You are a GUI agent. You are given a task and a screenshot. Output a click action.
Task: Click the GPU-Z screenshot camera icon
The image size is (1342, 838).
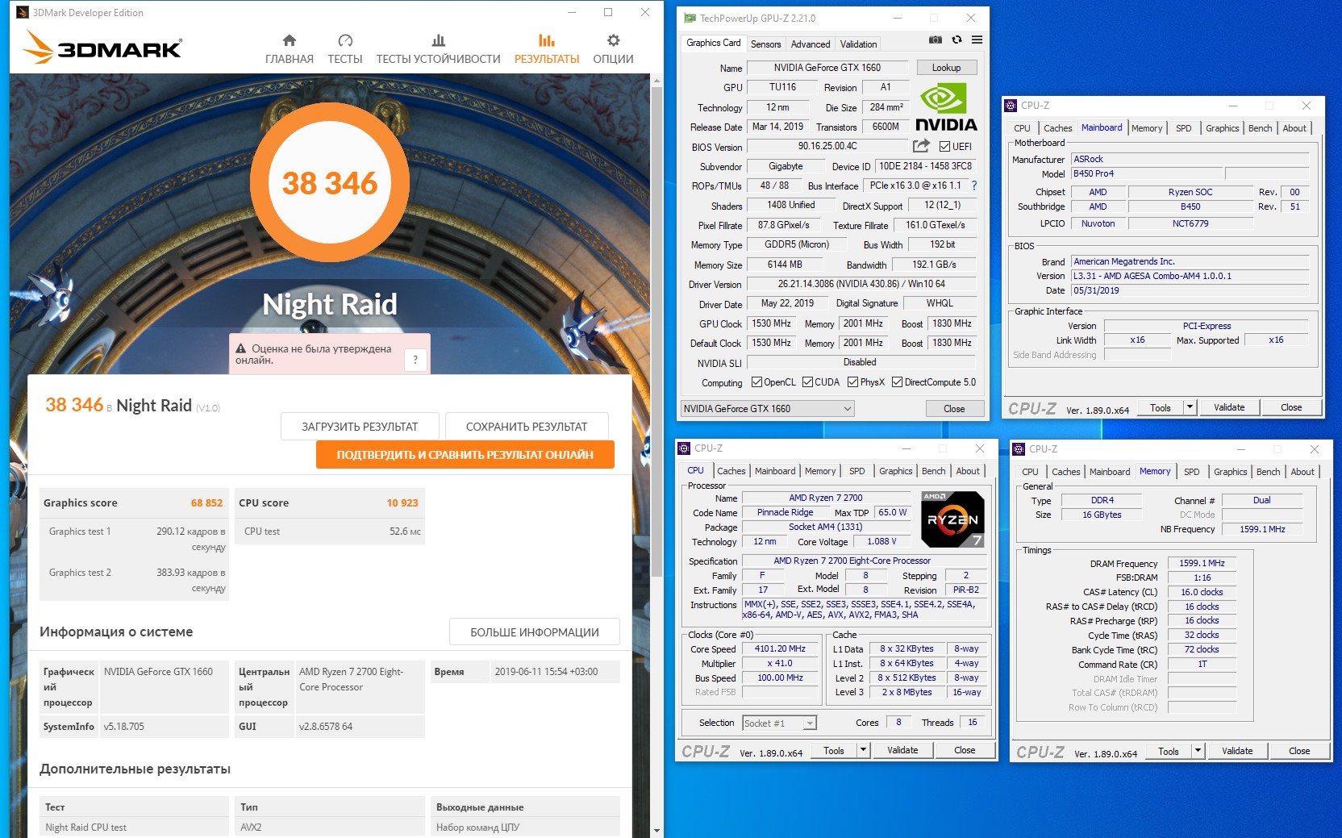pyautogui.click(x=936, y=40)
